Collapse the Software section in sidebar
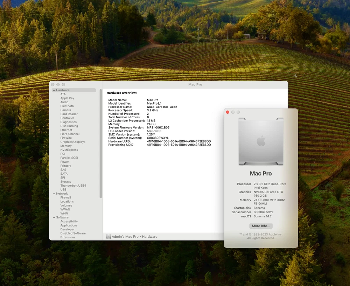The image size is (350, 286). [x=54, y=217]
